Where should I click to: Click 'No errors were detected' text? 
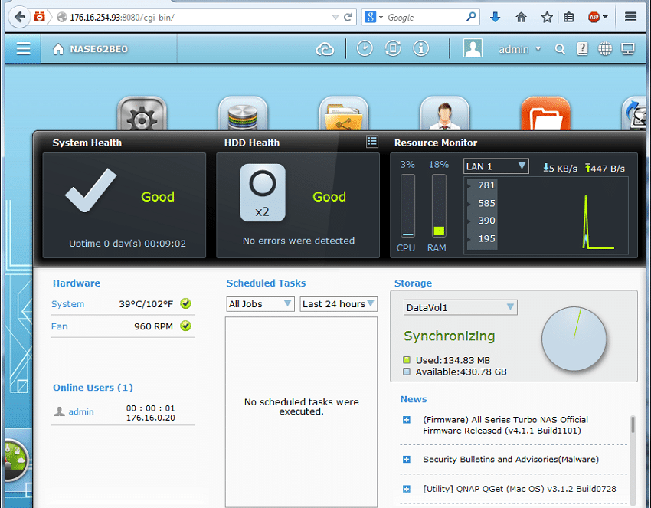click(299, 241)
